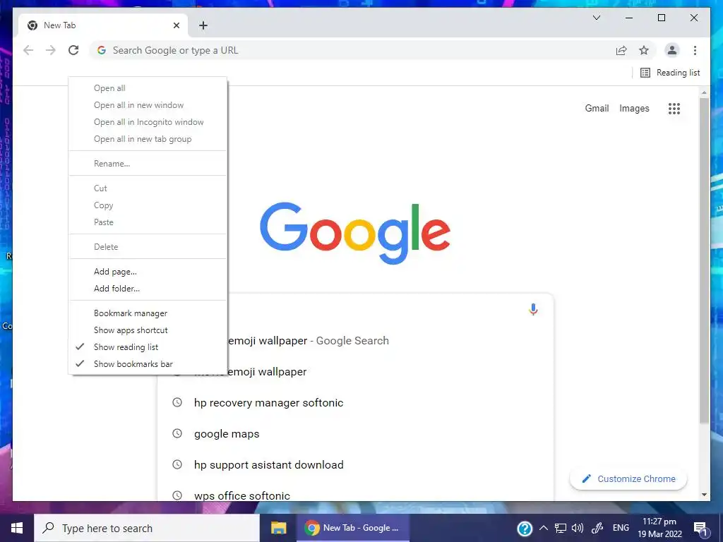Click the share page icon in address bar

coord(621,50)
